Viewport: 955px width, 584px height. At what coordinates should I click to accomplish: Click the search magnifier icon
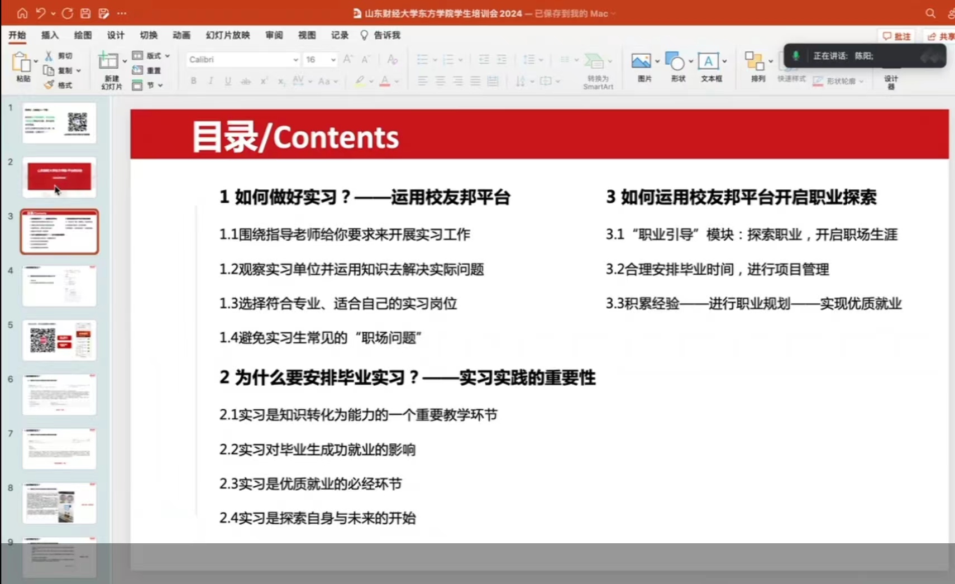(930, 13)
